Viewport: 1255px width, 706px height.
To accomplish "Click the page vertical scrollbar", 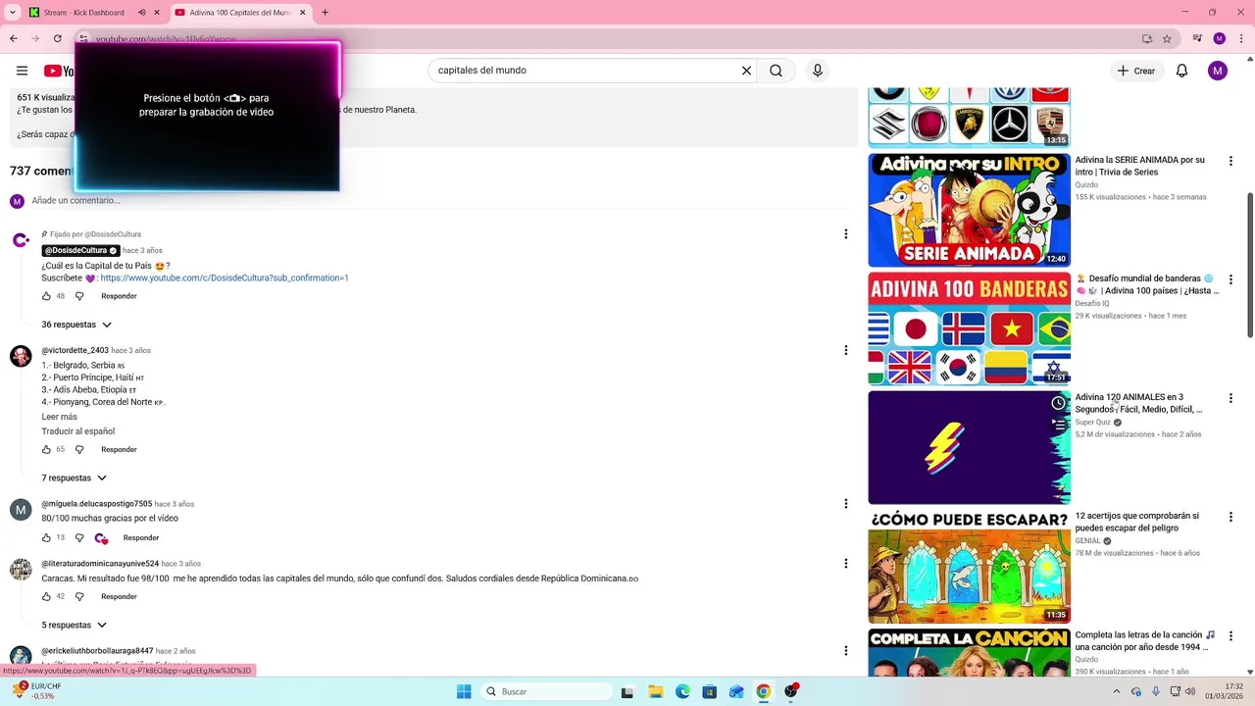I will pyautogui.click(x=1249, y=265).
